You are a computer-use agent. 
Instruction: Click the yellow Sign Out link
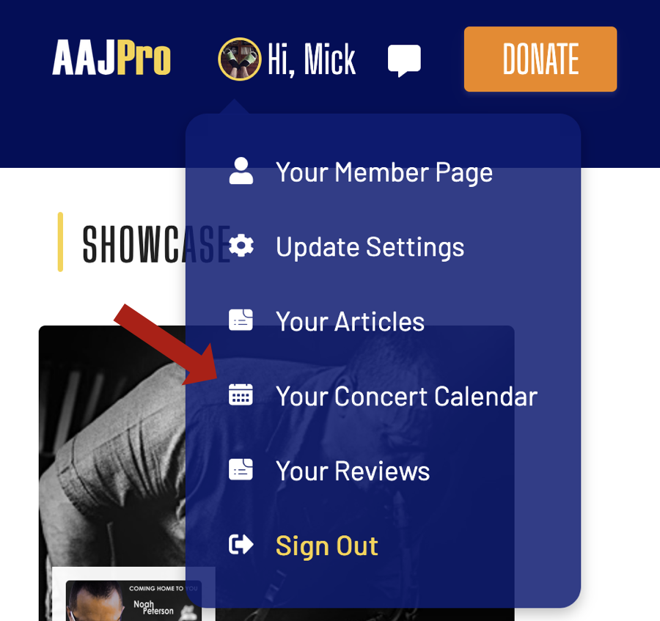point(327,546)
